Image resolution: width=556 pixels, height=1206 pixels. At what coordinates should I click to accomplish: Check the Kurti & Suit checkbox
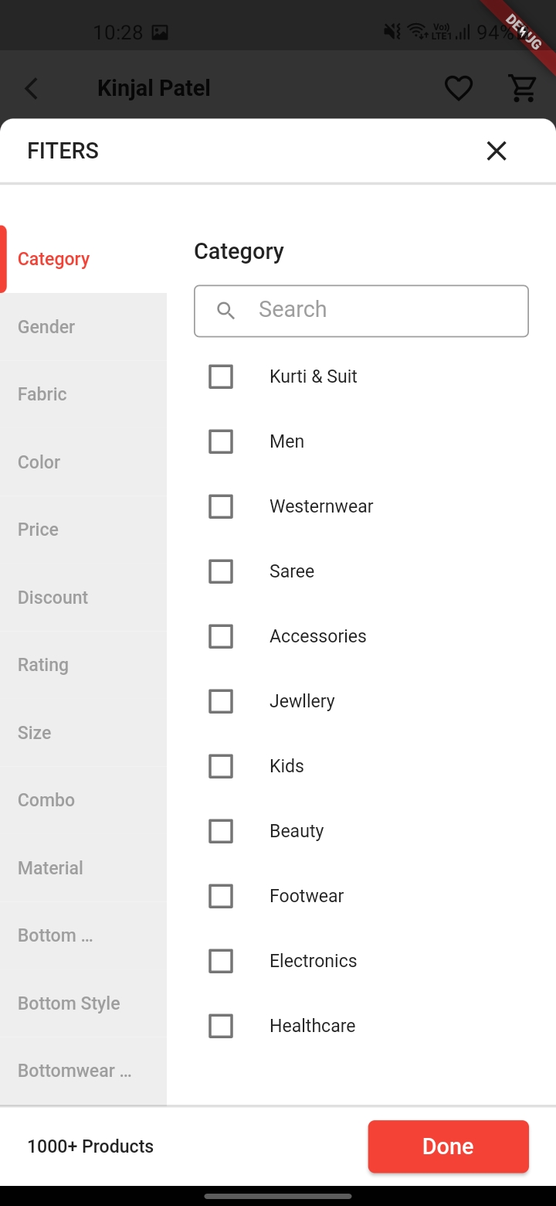(221, 376)
